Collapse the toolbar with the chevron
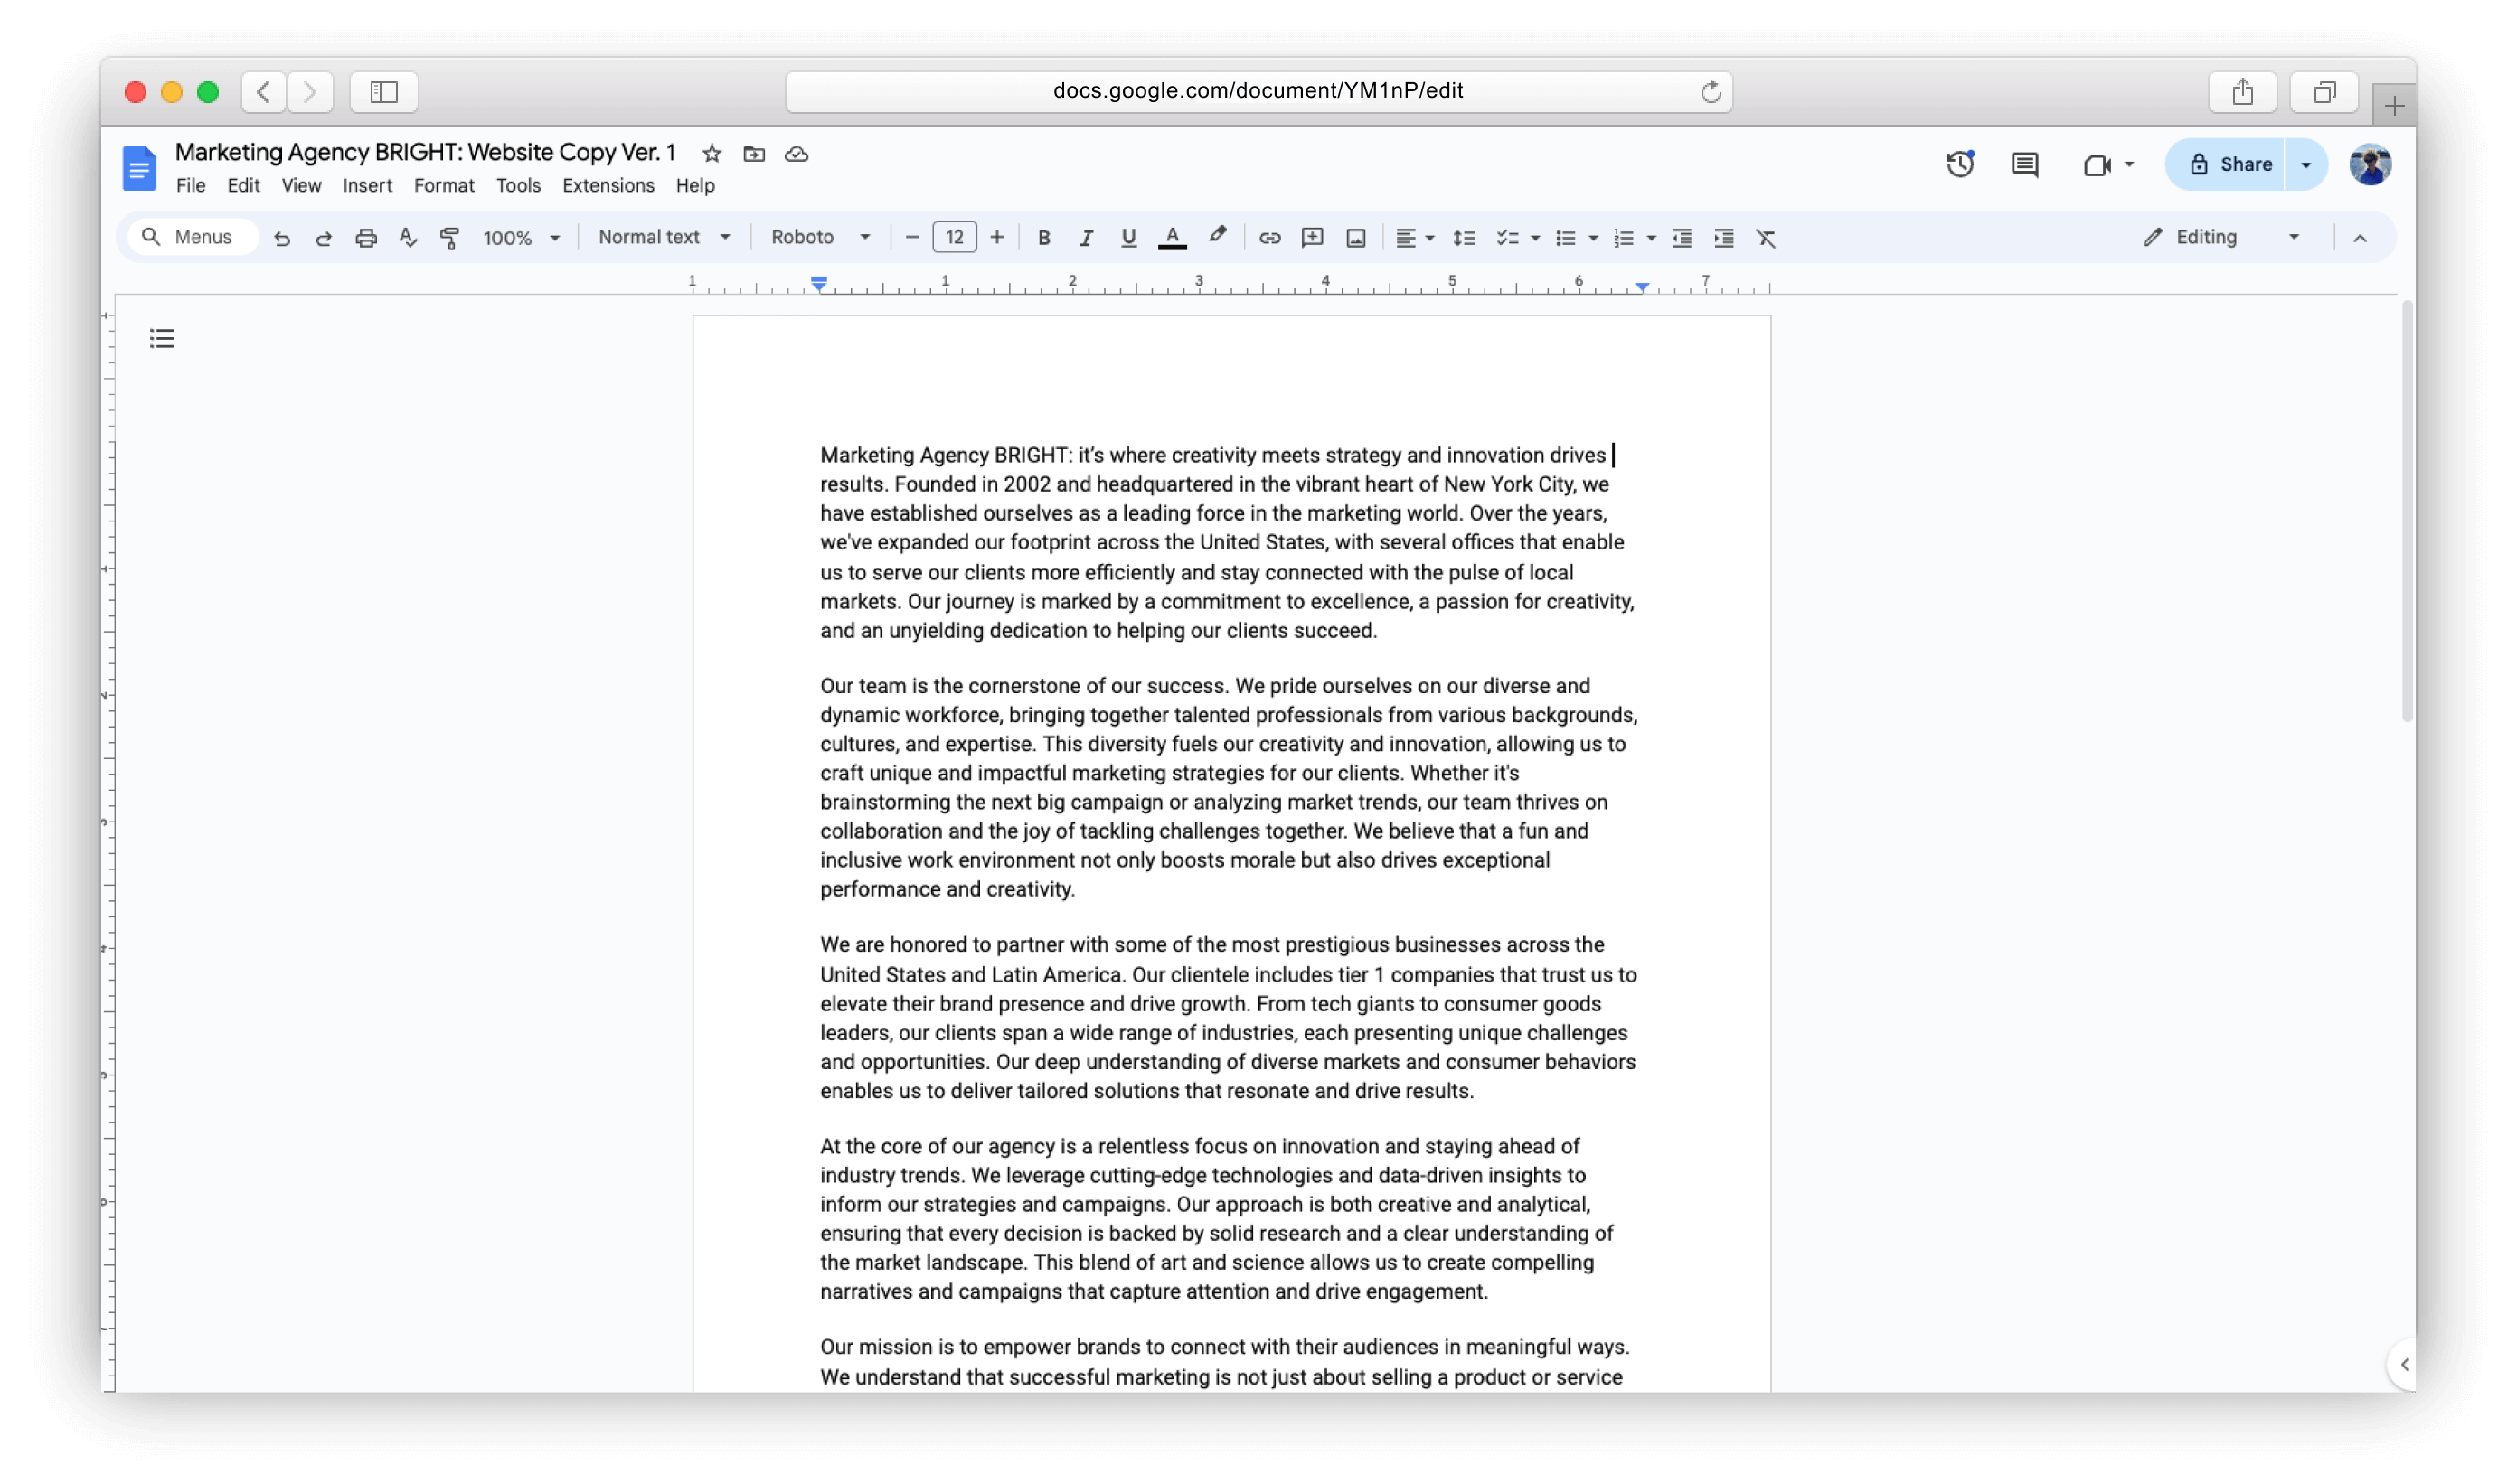The height and width of the screenshot is (1484, 2517). (2360, 237)
